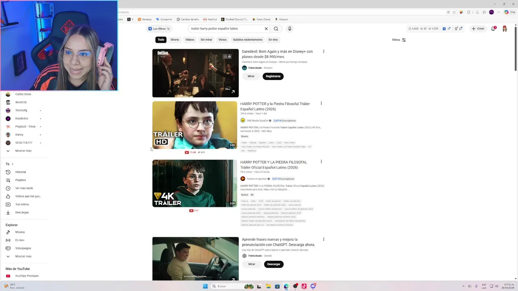This screenshot has height=291, width=518.
Task: Select the Todo filter chip
Action: 161,40
